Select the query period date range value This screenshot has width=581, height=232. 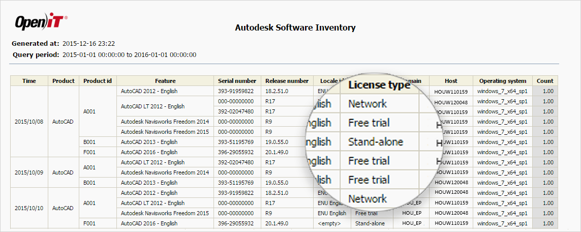tap(129, 55)
